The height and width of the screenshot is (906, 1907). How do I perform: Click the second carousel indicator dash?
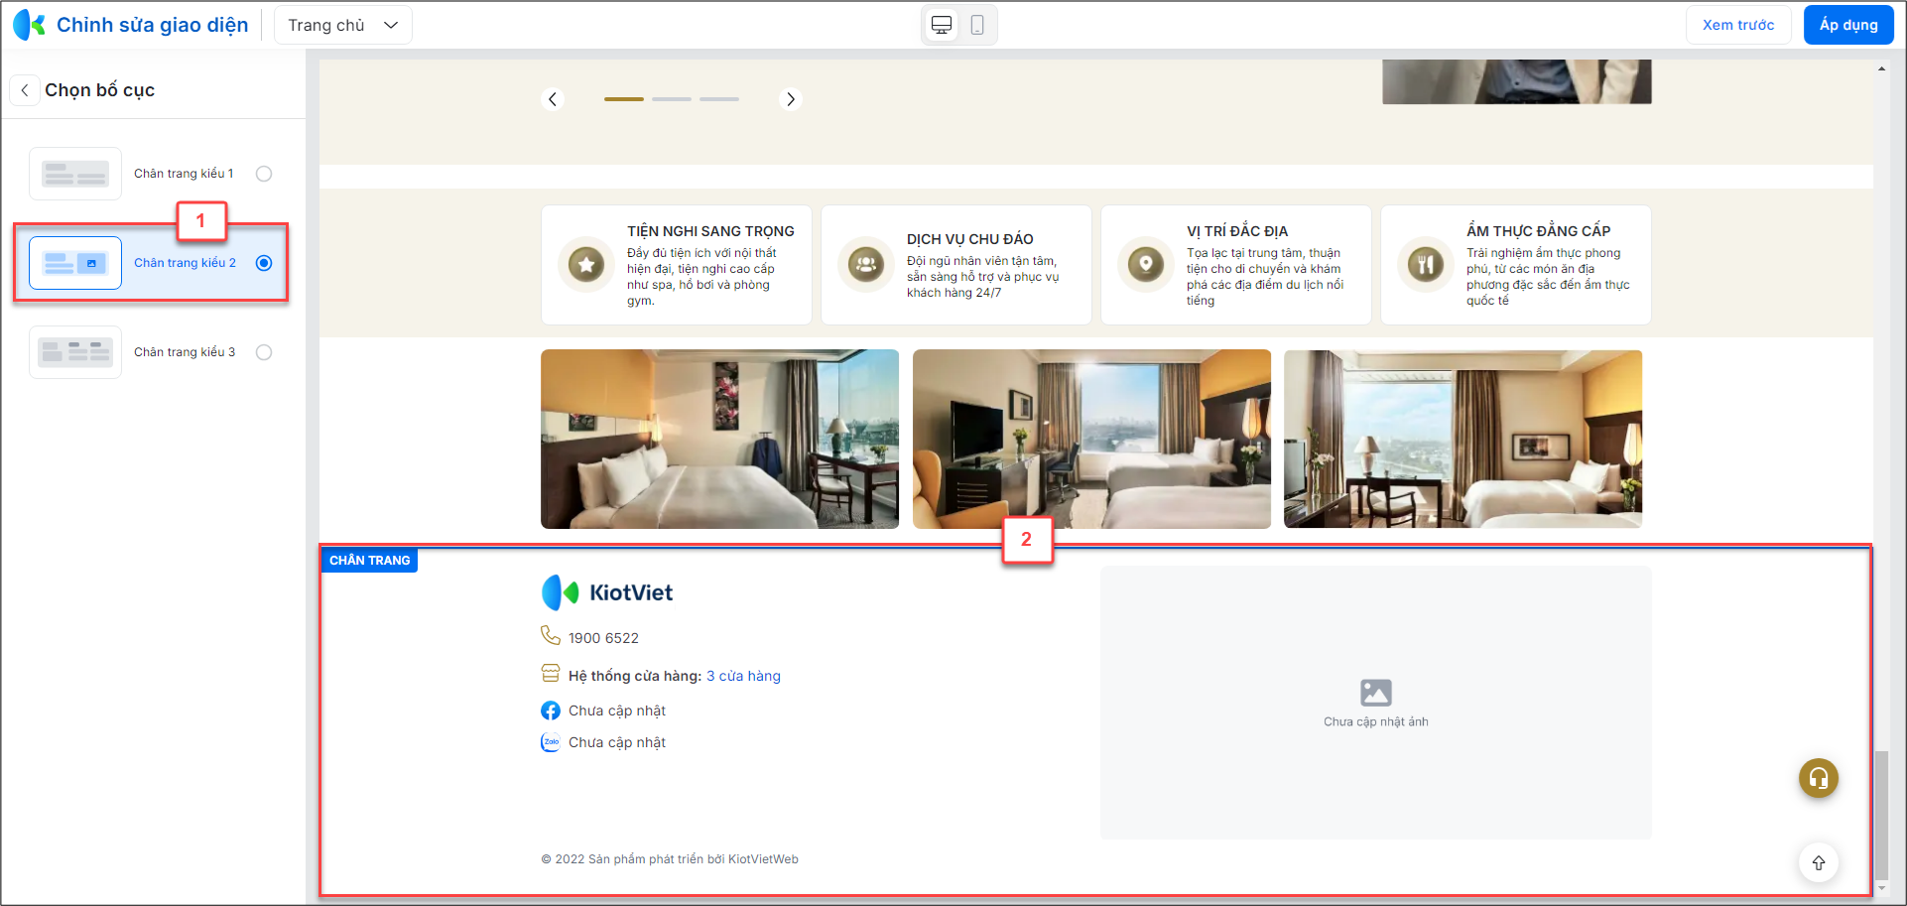(x=672, y=99)
